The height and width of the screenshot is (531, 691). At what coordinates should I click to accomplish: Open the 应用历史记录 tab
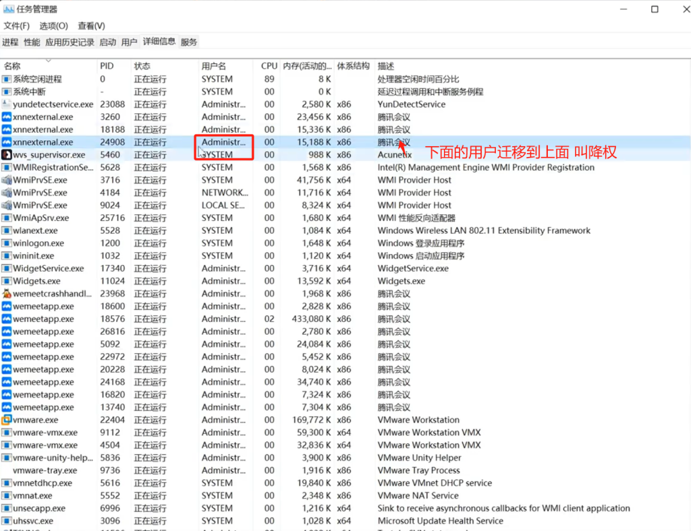tap(70, 42)
